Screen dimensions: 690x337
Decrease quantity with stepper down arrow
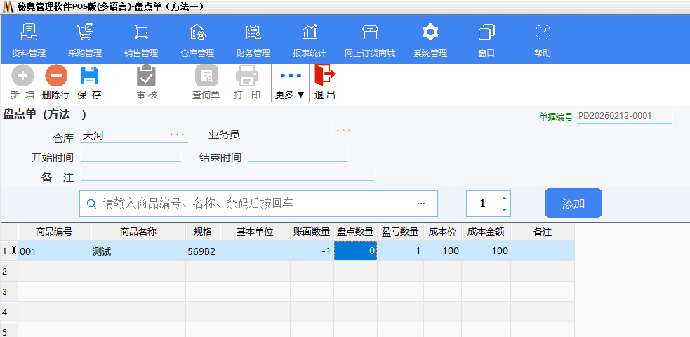(x=504, y=210)
